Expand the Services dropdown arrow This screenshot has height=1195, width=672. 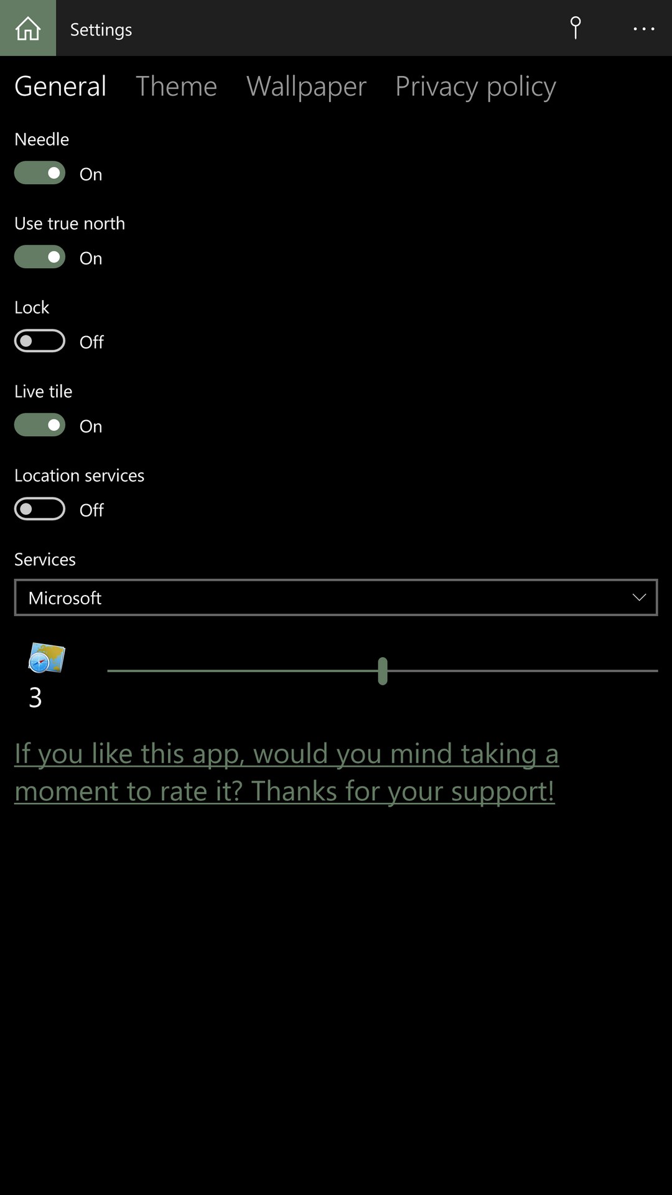pos(639,597)
